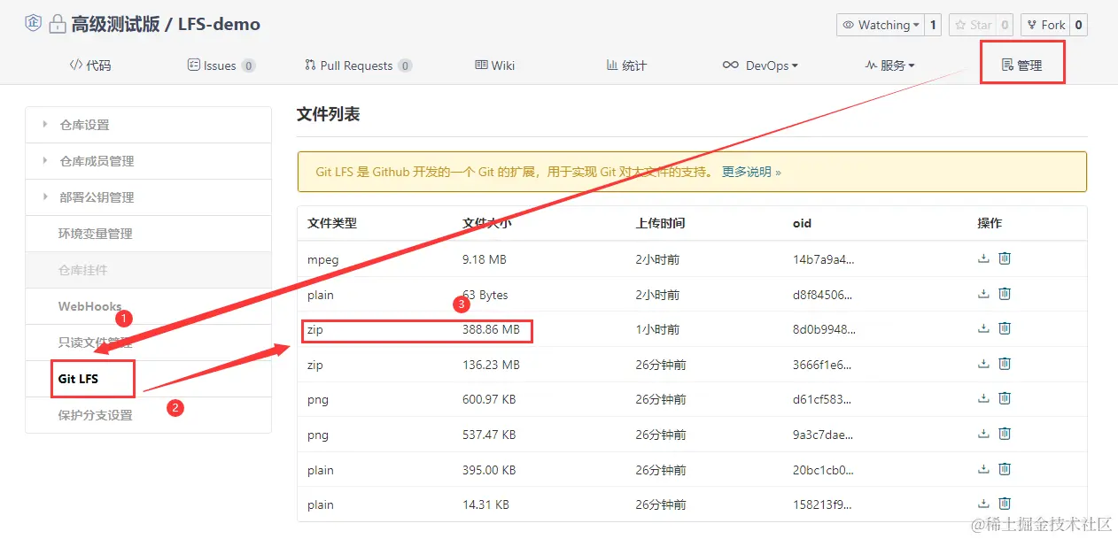Download the zip 388.86 MB file
Image resolution: width=1118 pixels, height=539 pixels.
tap(983, 328)
